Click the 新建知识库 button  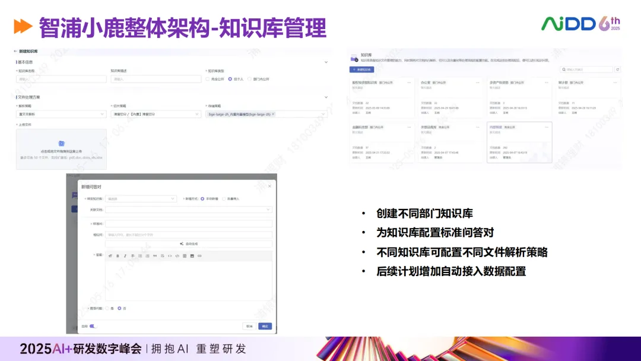[x=361, y=69]
